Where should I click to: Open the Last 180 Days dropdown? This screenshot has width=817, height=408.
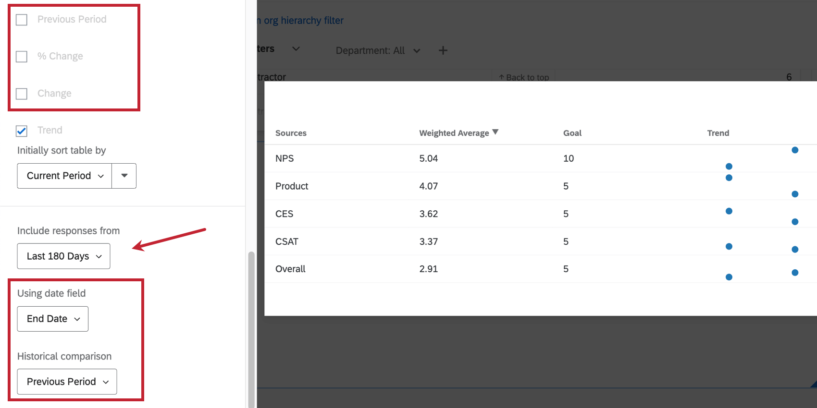[x=64, y=256]
